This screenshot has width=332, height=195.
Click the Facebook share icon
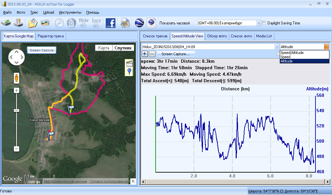tap(111, 23)
